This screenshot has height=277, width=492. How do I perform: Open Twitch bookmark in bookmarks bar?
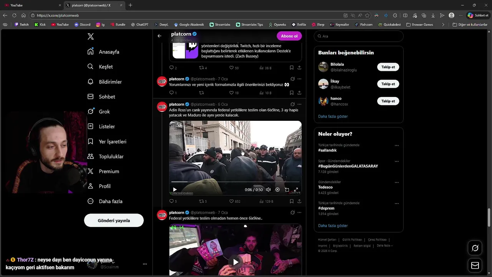[22, 24]
